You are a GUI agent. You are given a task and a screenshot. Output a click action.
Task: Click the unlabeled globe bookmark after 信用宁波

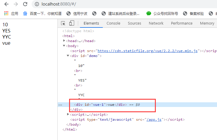tap(94, 13)
